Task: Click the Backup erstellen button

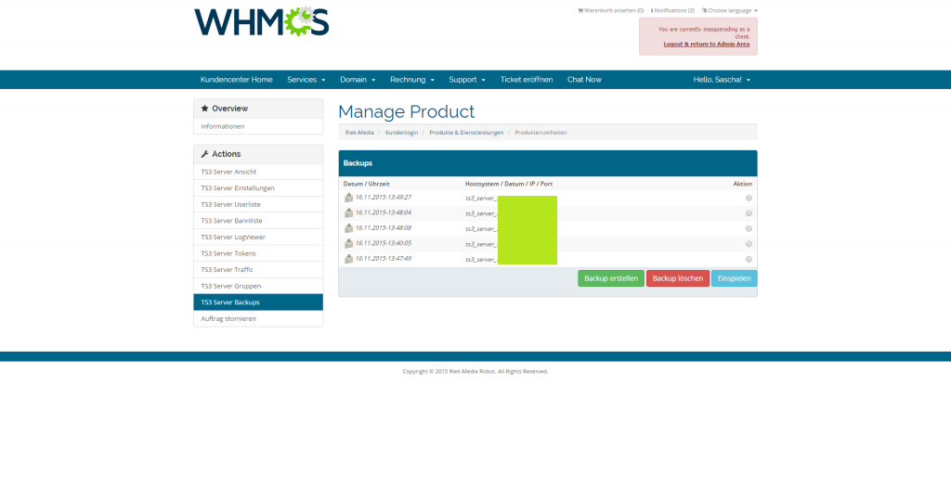Action: [x=610, y=278]
